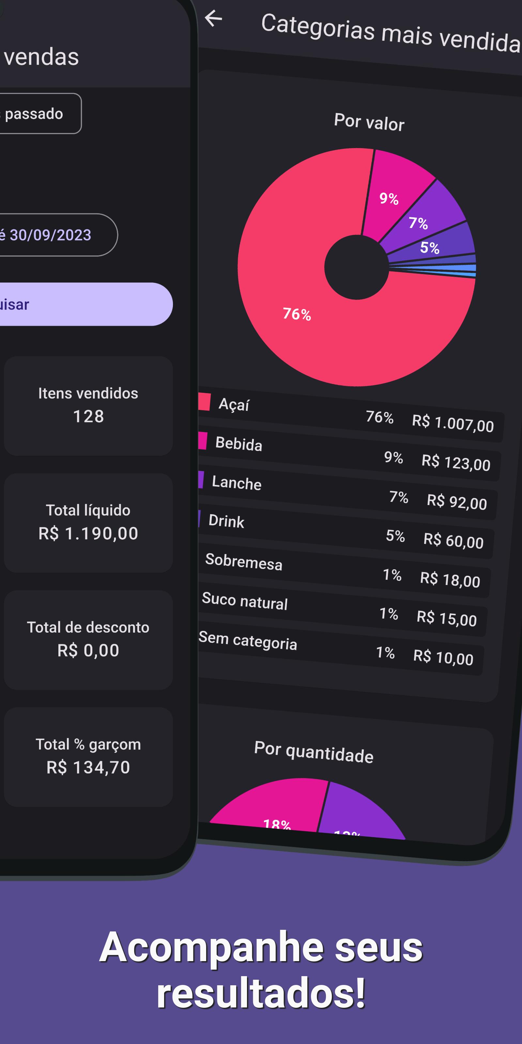Open the Total de desconto card
The image size is (522, 1044).
pyautogui.click(x=88, y=640)
